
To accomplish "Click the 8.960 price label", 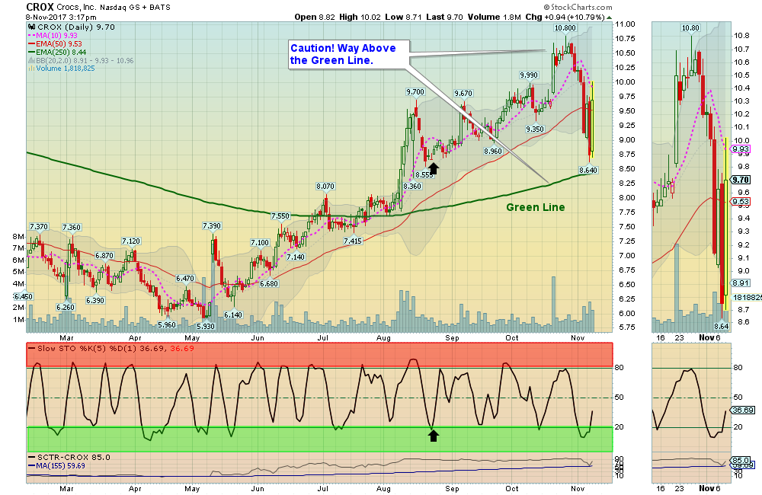I will click(x=493, y=151).
